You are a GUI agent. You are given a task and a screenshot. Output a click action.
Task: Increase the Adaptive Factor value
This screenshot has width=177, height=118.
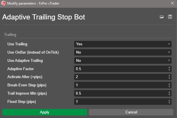click(x=169, y=68)
